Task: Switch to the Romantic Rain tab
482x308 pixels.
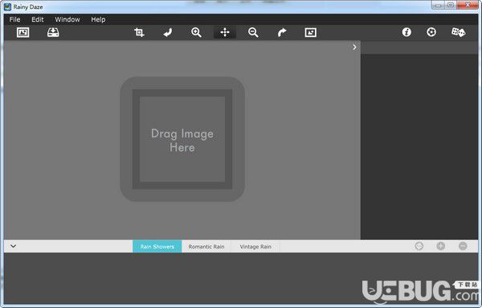Action: (x=206, y=246)
